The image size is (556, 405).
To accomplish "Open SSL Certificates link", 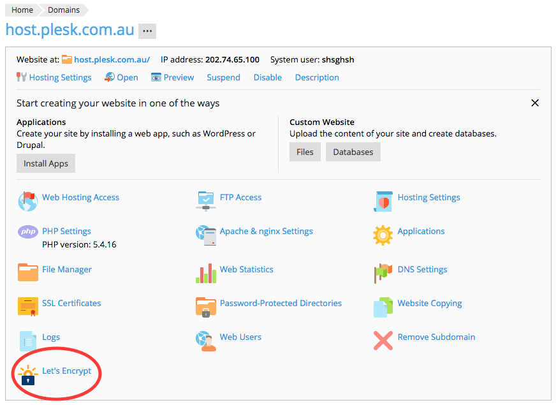I will [x=71, y=303].
